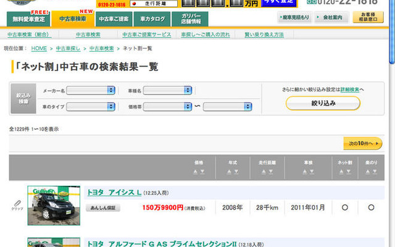Open the 価格帯 maximum dropdown
This screenshot has height=247, width=395.
pyautogui.click(x=228, y=107)
